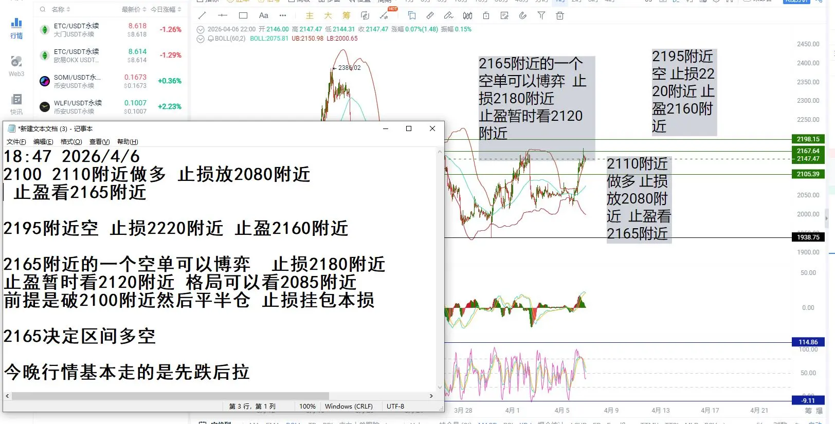Click the -1.26% change value
The width and height of the screenshot is (835, 424).
click(x=170, y=30)
